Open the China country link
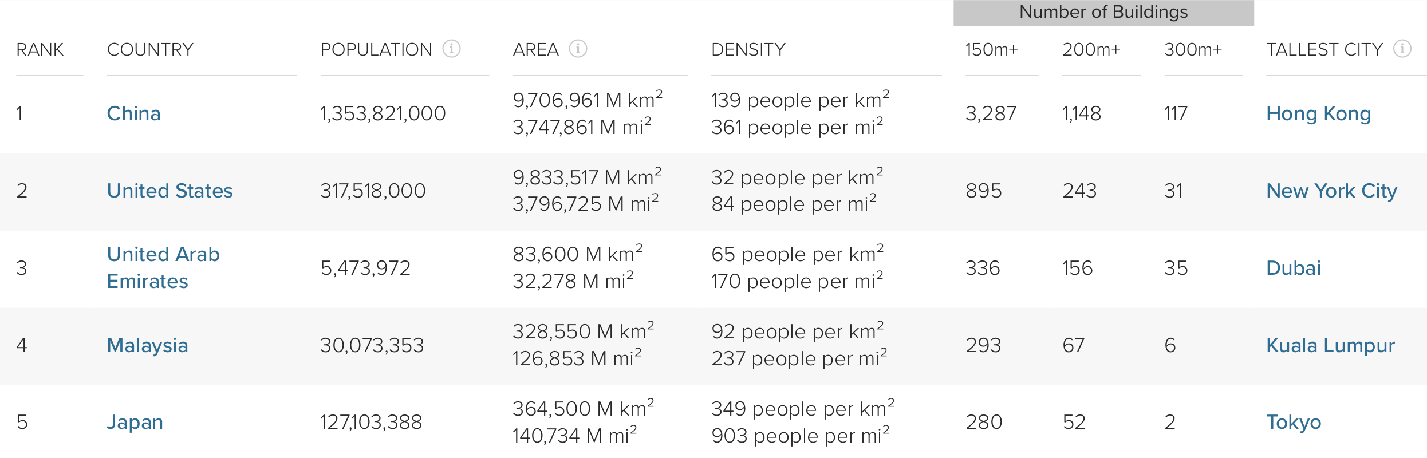1427x458 pixels. click(133, 113)
